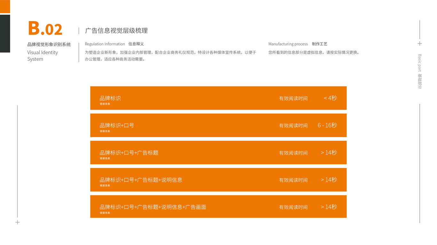Viewport: 437px width, 245px height.
Task: Click the note '您所看到的信息部分是虚拟信息'
Action: pos(314,52)
